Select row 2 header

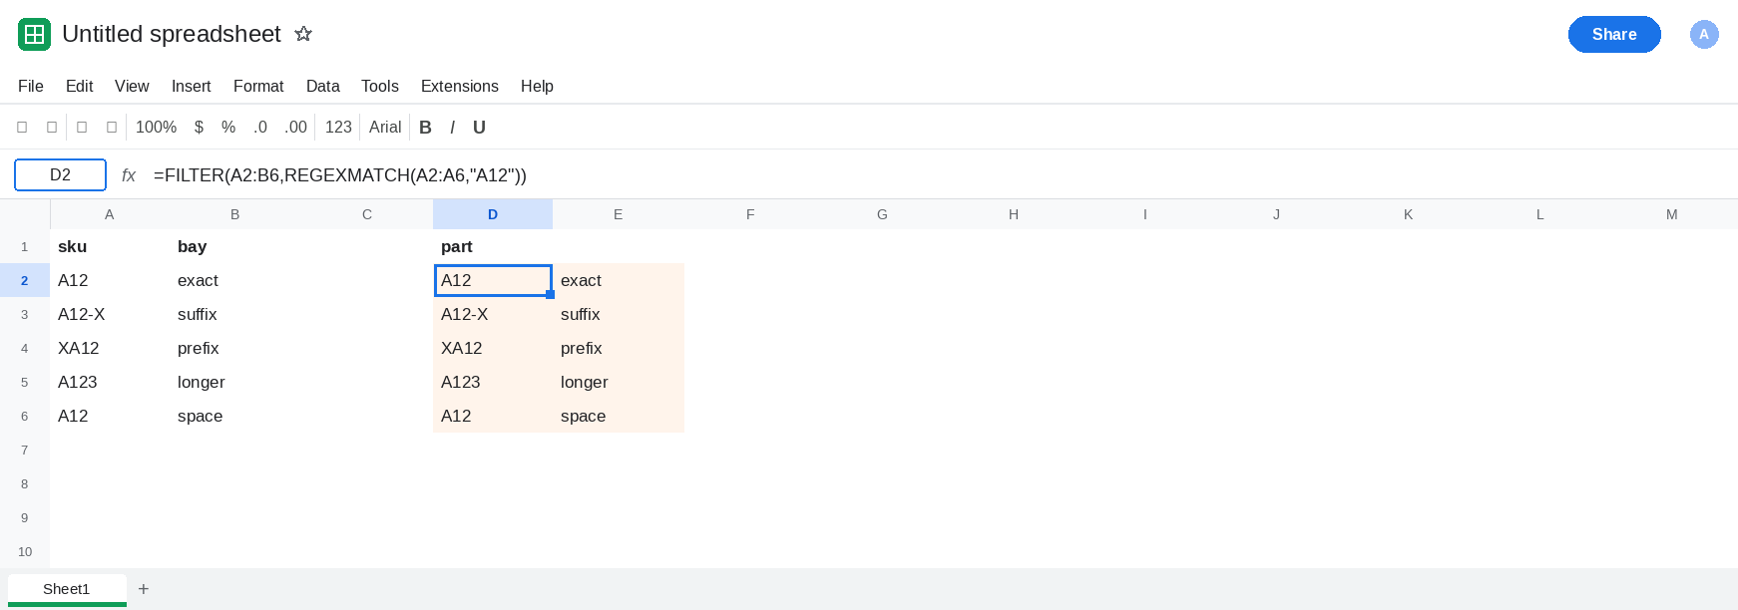point(25,280)
